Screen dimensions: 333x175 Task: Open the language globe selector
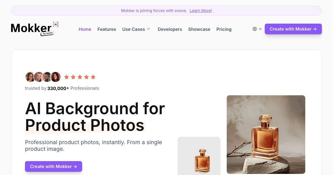[257, 29]
